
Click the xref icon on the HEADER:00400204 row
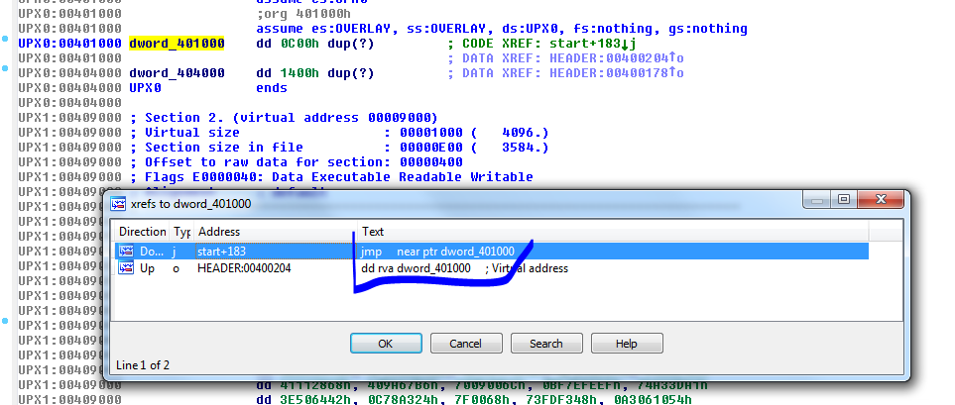point(126,268)
